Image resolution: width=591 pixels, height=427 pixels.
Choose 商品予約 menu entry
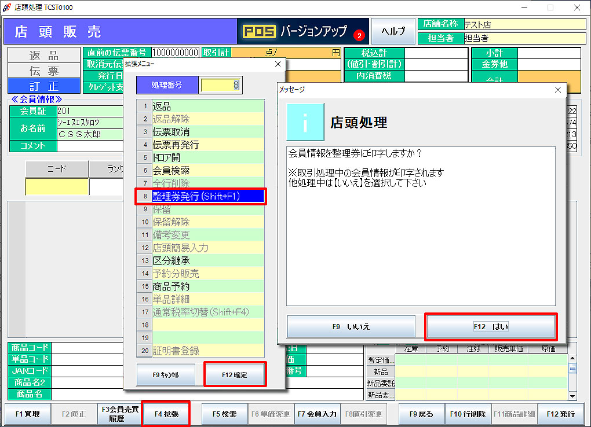(200, 286)
